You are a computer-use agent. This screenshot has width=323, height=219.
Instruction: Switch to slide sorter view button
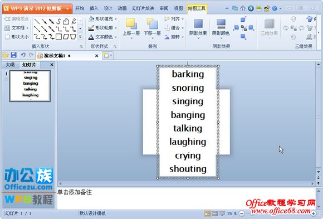(215, 213)
